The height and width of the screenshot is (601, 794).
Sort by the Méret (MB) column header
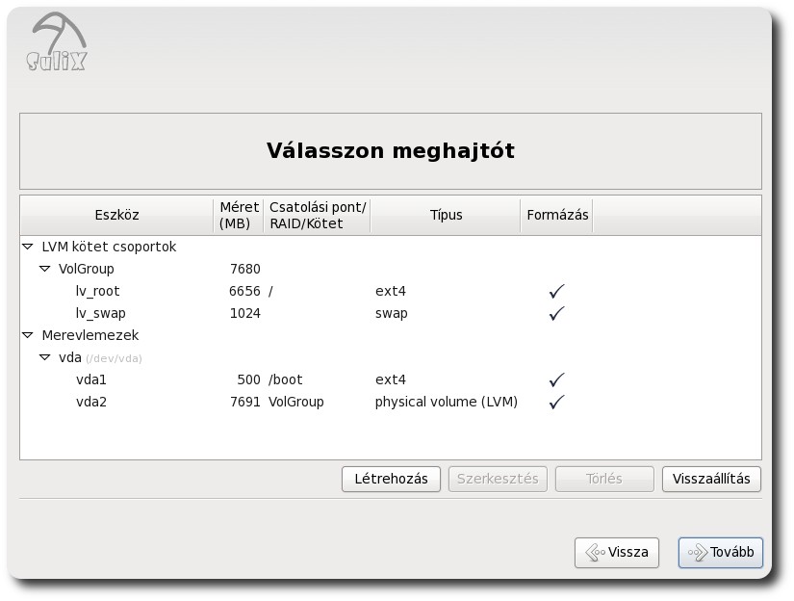239,215
